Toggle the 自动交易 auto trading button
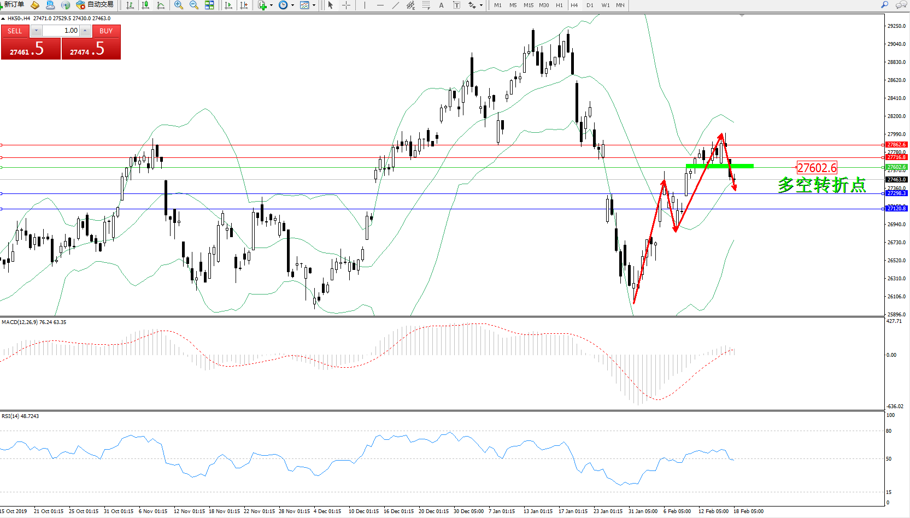 (95, 5)
